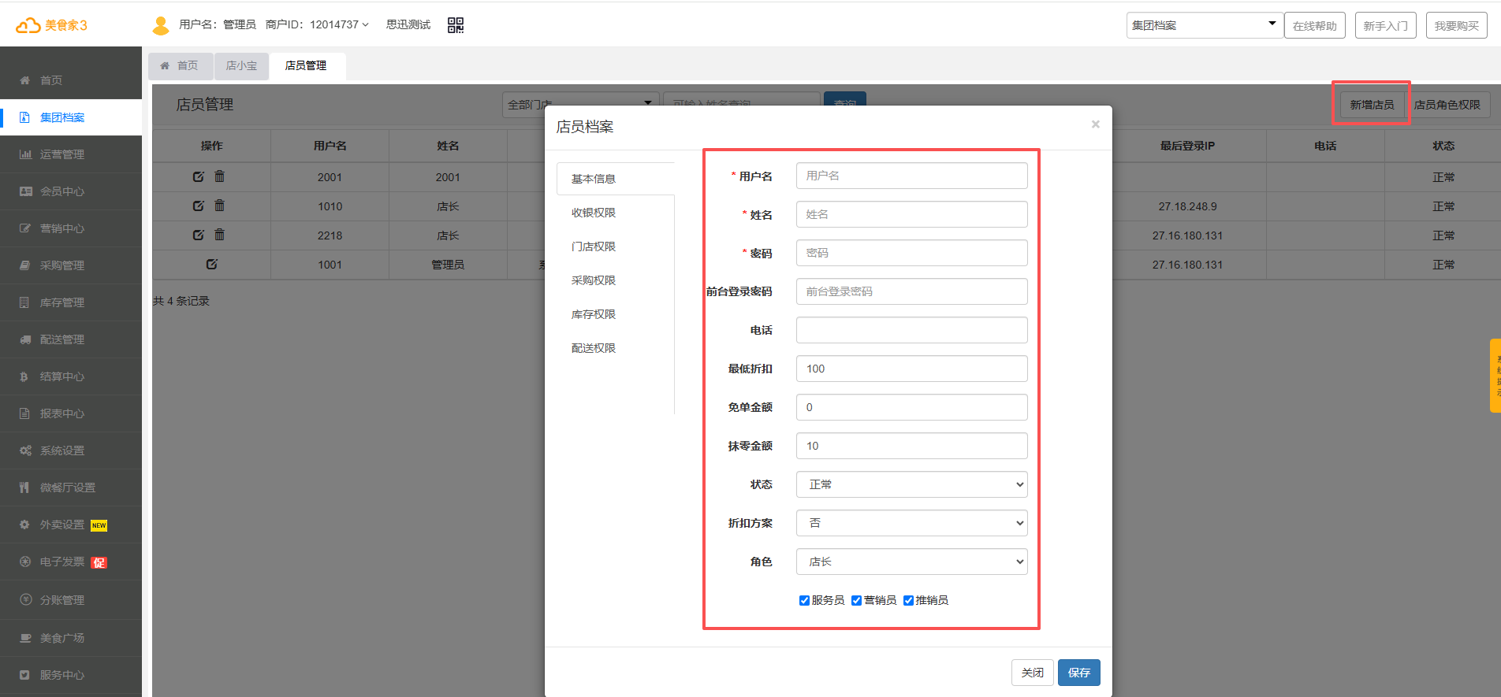This screenshot has width=1501, height=697.
Task: Open the 角色 dropdown showing 店长
Action: pos(911,562)
